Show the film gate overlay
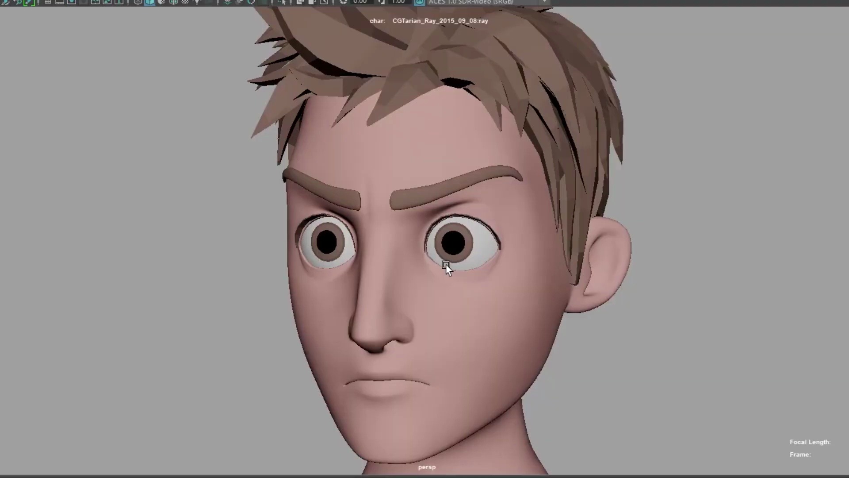The image size is (849, 478). [59, 3]
